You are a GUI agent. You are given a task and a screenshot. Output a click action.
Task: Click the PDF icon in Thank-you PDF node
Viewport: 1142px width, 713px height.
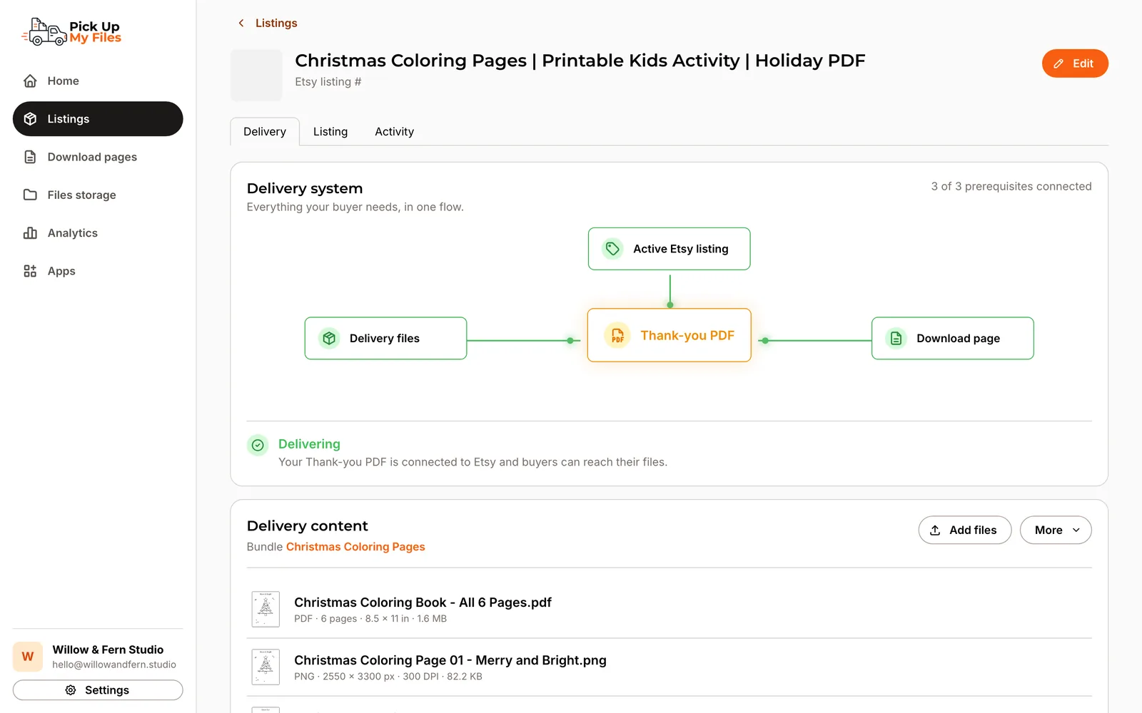pyautogui.click(x=617, y=335)
